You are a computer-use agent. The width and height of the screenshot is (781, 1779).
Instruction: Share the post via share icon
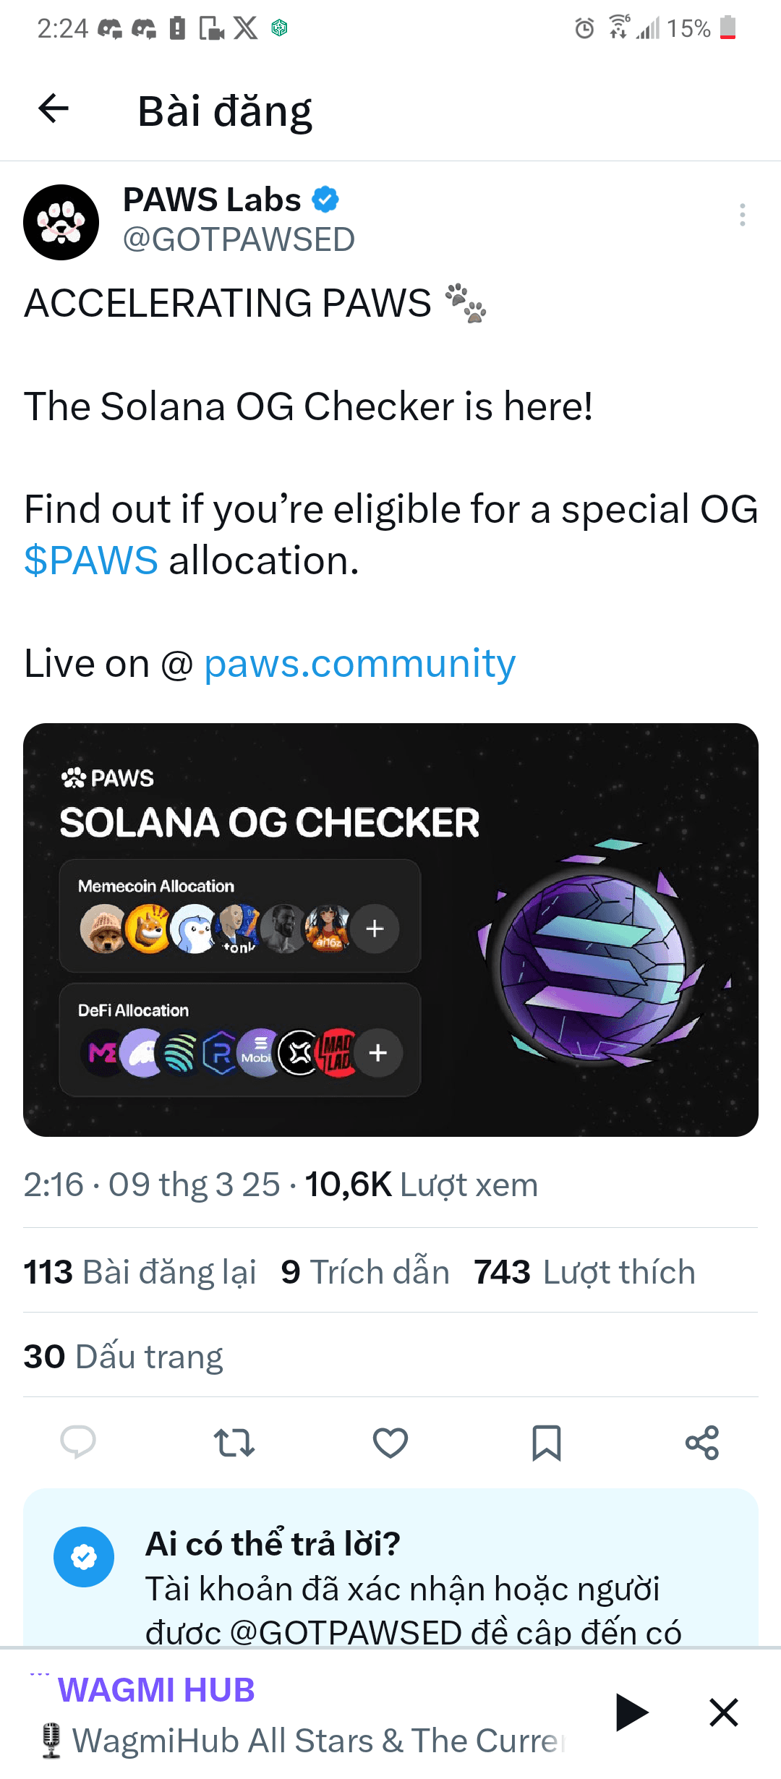tap(702, 1443)
